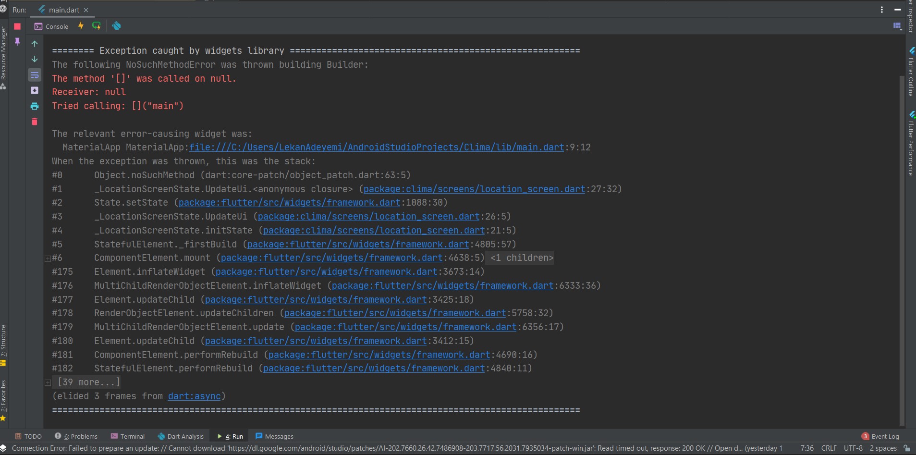The height and width of the screenshot is (455, 916).
Task: Click the 7:36 line:column indicator
Action: [x=807, y=448]
